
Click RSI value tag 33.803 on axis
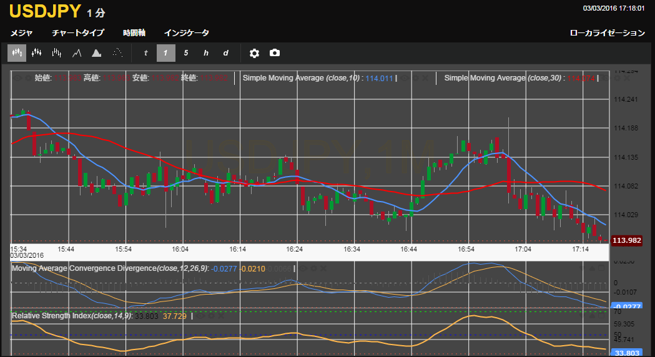coord(627,353)
